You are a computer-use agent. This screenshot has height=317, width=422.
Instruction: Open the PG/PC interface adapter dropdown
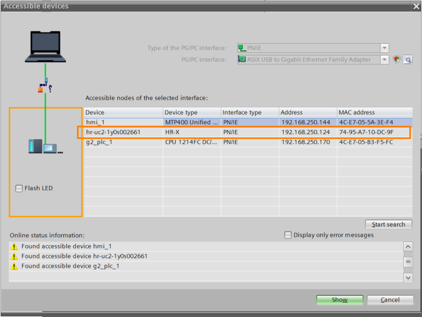(x=385, y=60)
